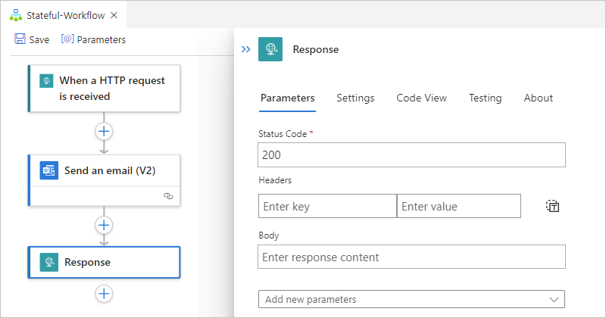Click the Status Code input field
Image resolution: width=606 pixels, height=318 pixels.
click(x=411, y=155)
